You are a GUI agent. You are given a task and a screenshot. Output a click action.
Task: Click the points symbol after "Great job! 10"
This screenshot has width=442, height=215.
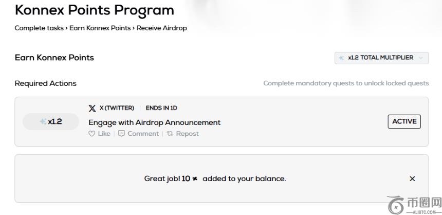[195, 179]
